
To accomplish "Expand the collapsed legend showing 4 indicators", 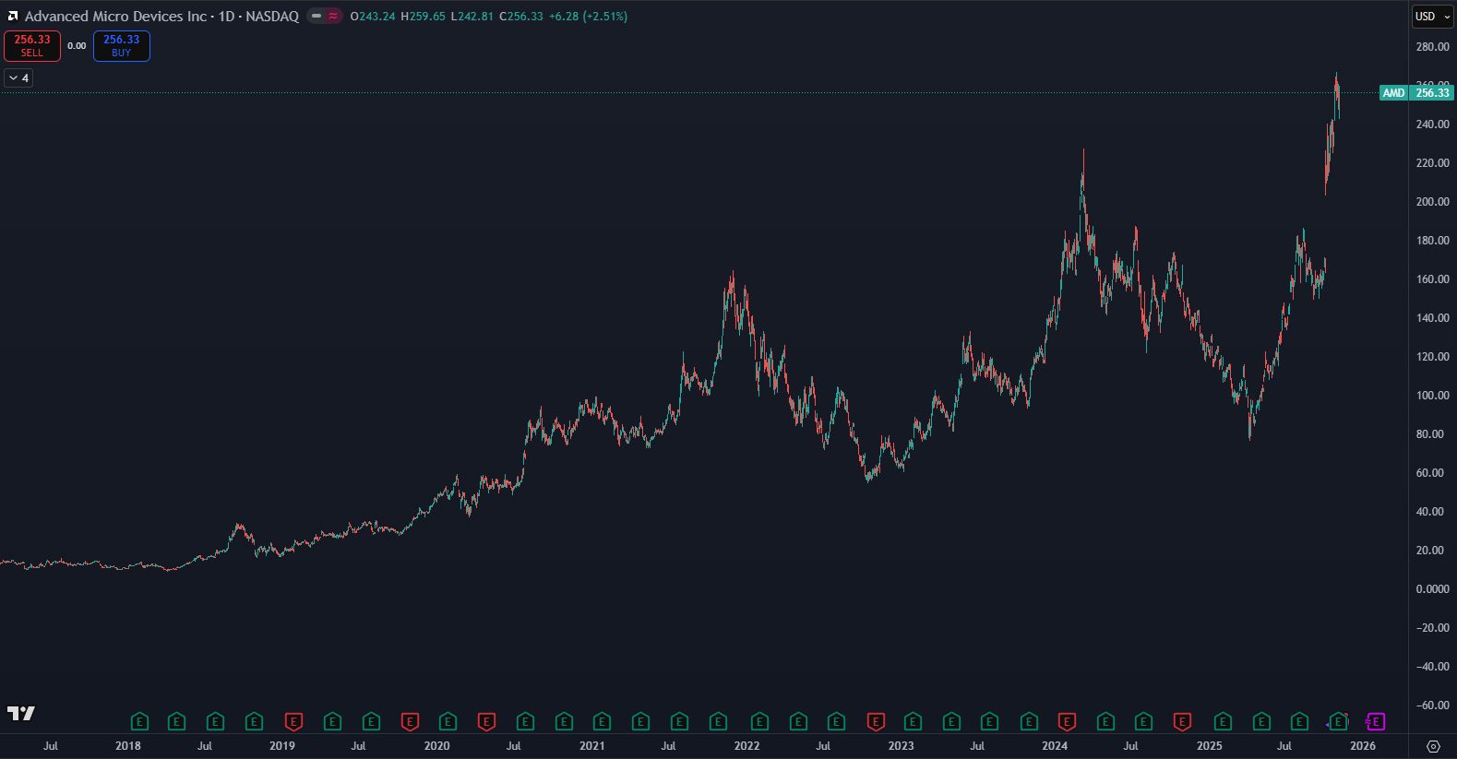I will [18, 78].
